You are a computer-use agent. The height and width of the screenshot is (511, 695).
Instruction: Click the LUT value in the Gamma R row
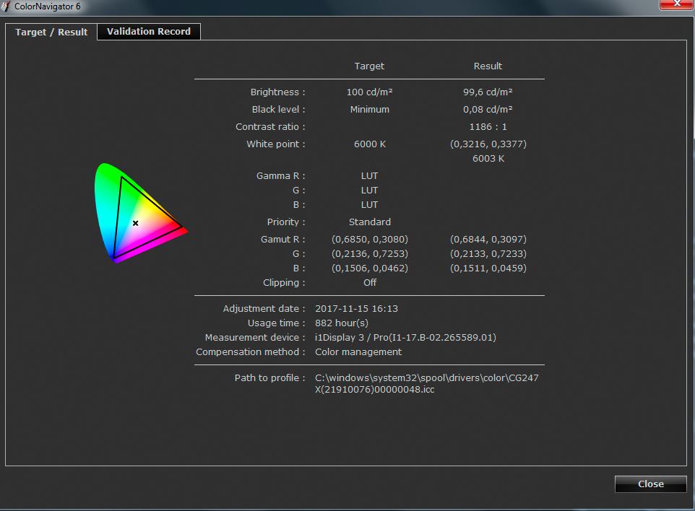(x=370, y=176)
